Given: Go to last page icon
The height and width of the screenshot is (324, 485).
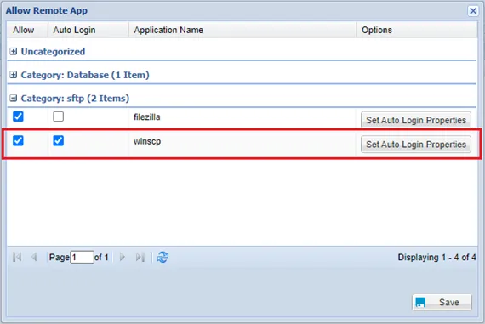Looking at the screenshot, I should [x=140, y=257].
